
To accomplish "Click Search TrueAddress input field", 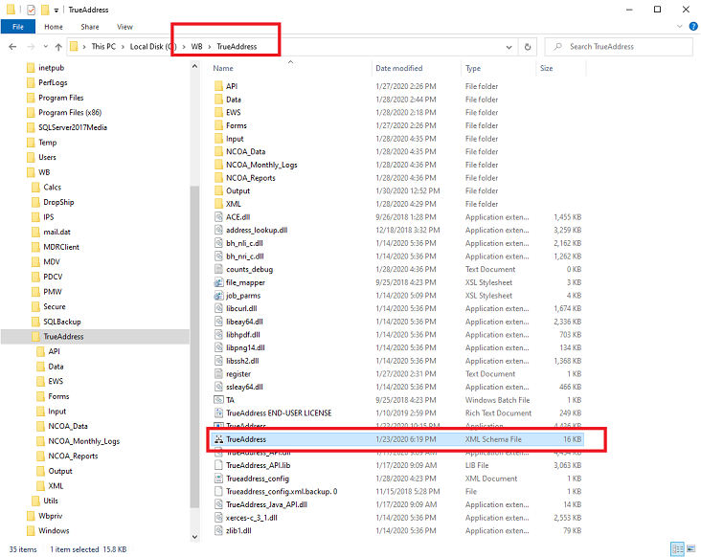I will pyautogui.click(x=619, y=47).
